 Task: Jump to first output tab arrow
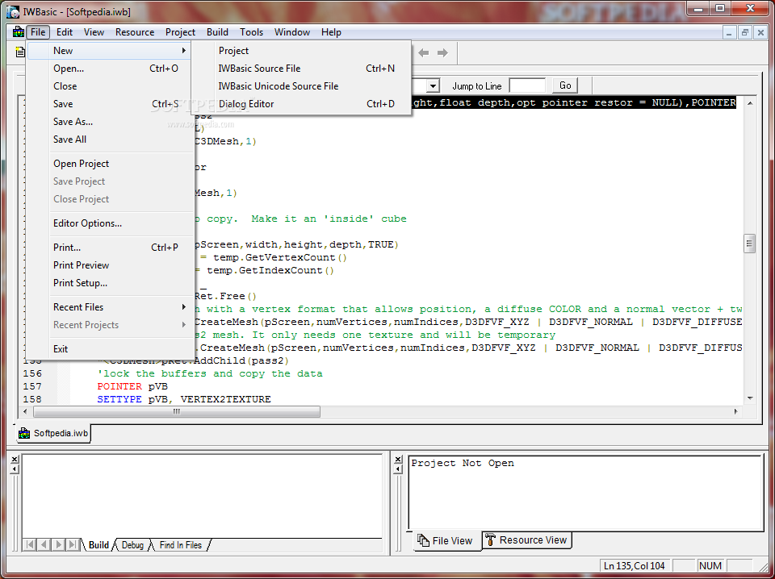pyautogui.click(x=30, y=544)
